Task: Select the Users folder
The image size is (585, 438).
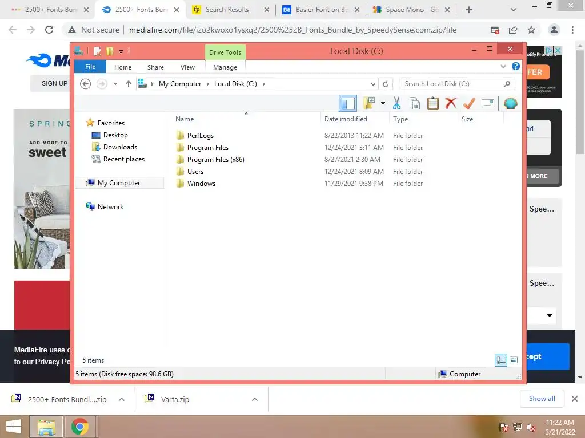Action: pyautogui.click(x=195, y=171)
